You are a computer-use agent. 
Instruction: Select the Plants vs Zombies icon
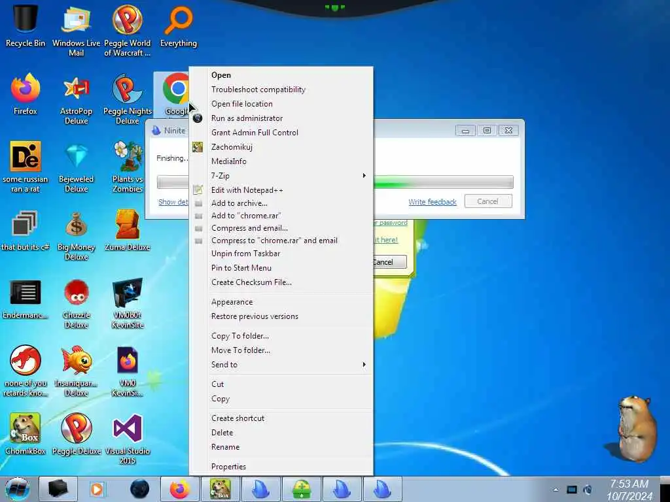pyautogui.click(x=128, y=167)
